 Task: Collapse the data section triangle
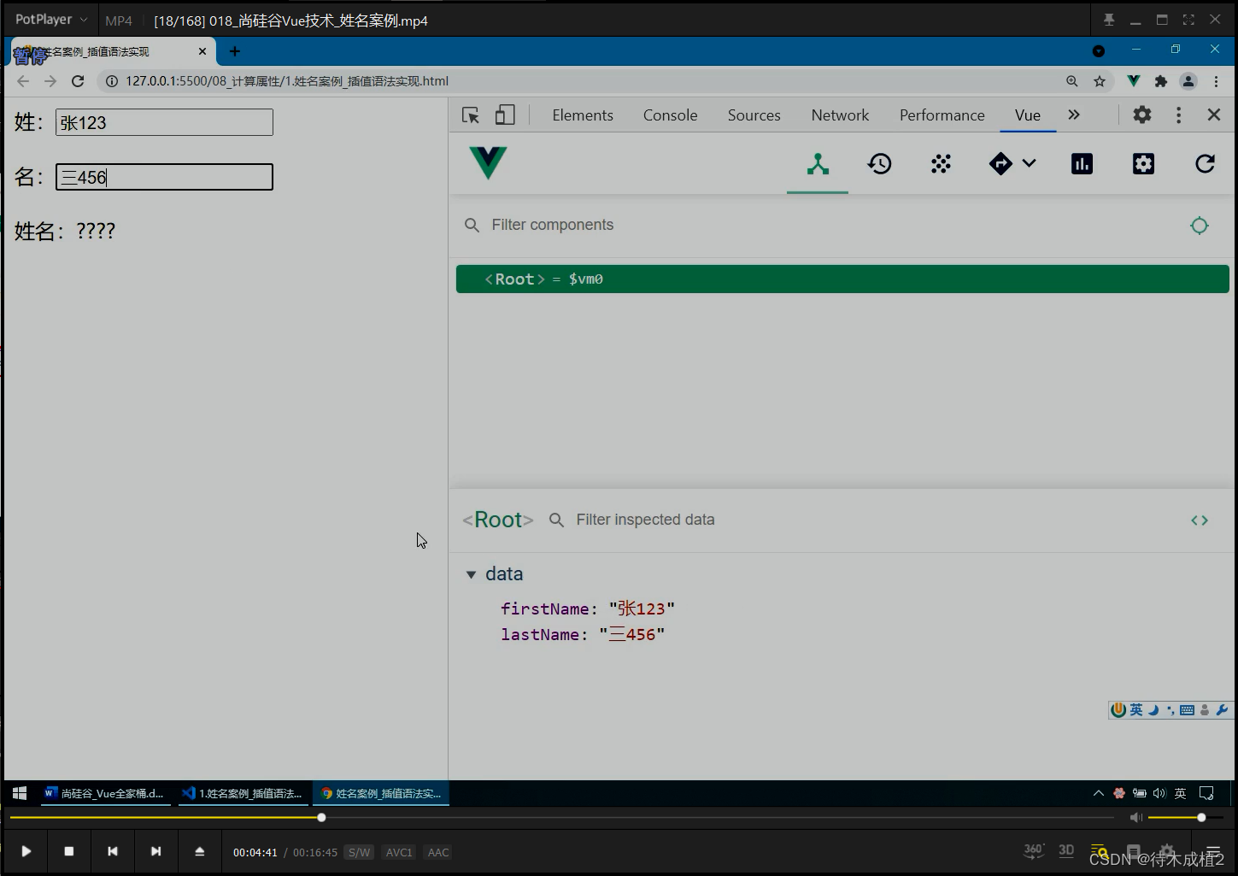click(471, 574)
